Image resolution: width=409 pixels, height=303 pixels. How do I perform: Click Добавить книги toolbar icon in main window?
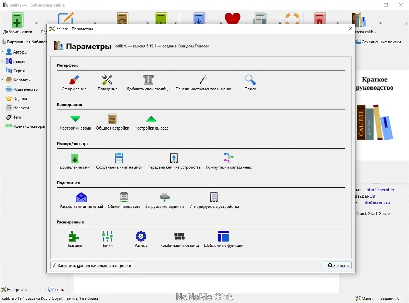pyautogui.click(x=18, y=23)
